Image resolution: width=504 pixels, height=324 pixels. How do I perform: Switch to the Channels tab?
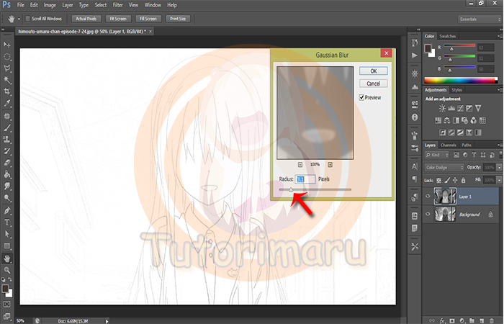pos(448,145)
